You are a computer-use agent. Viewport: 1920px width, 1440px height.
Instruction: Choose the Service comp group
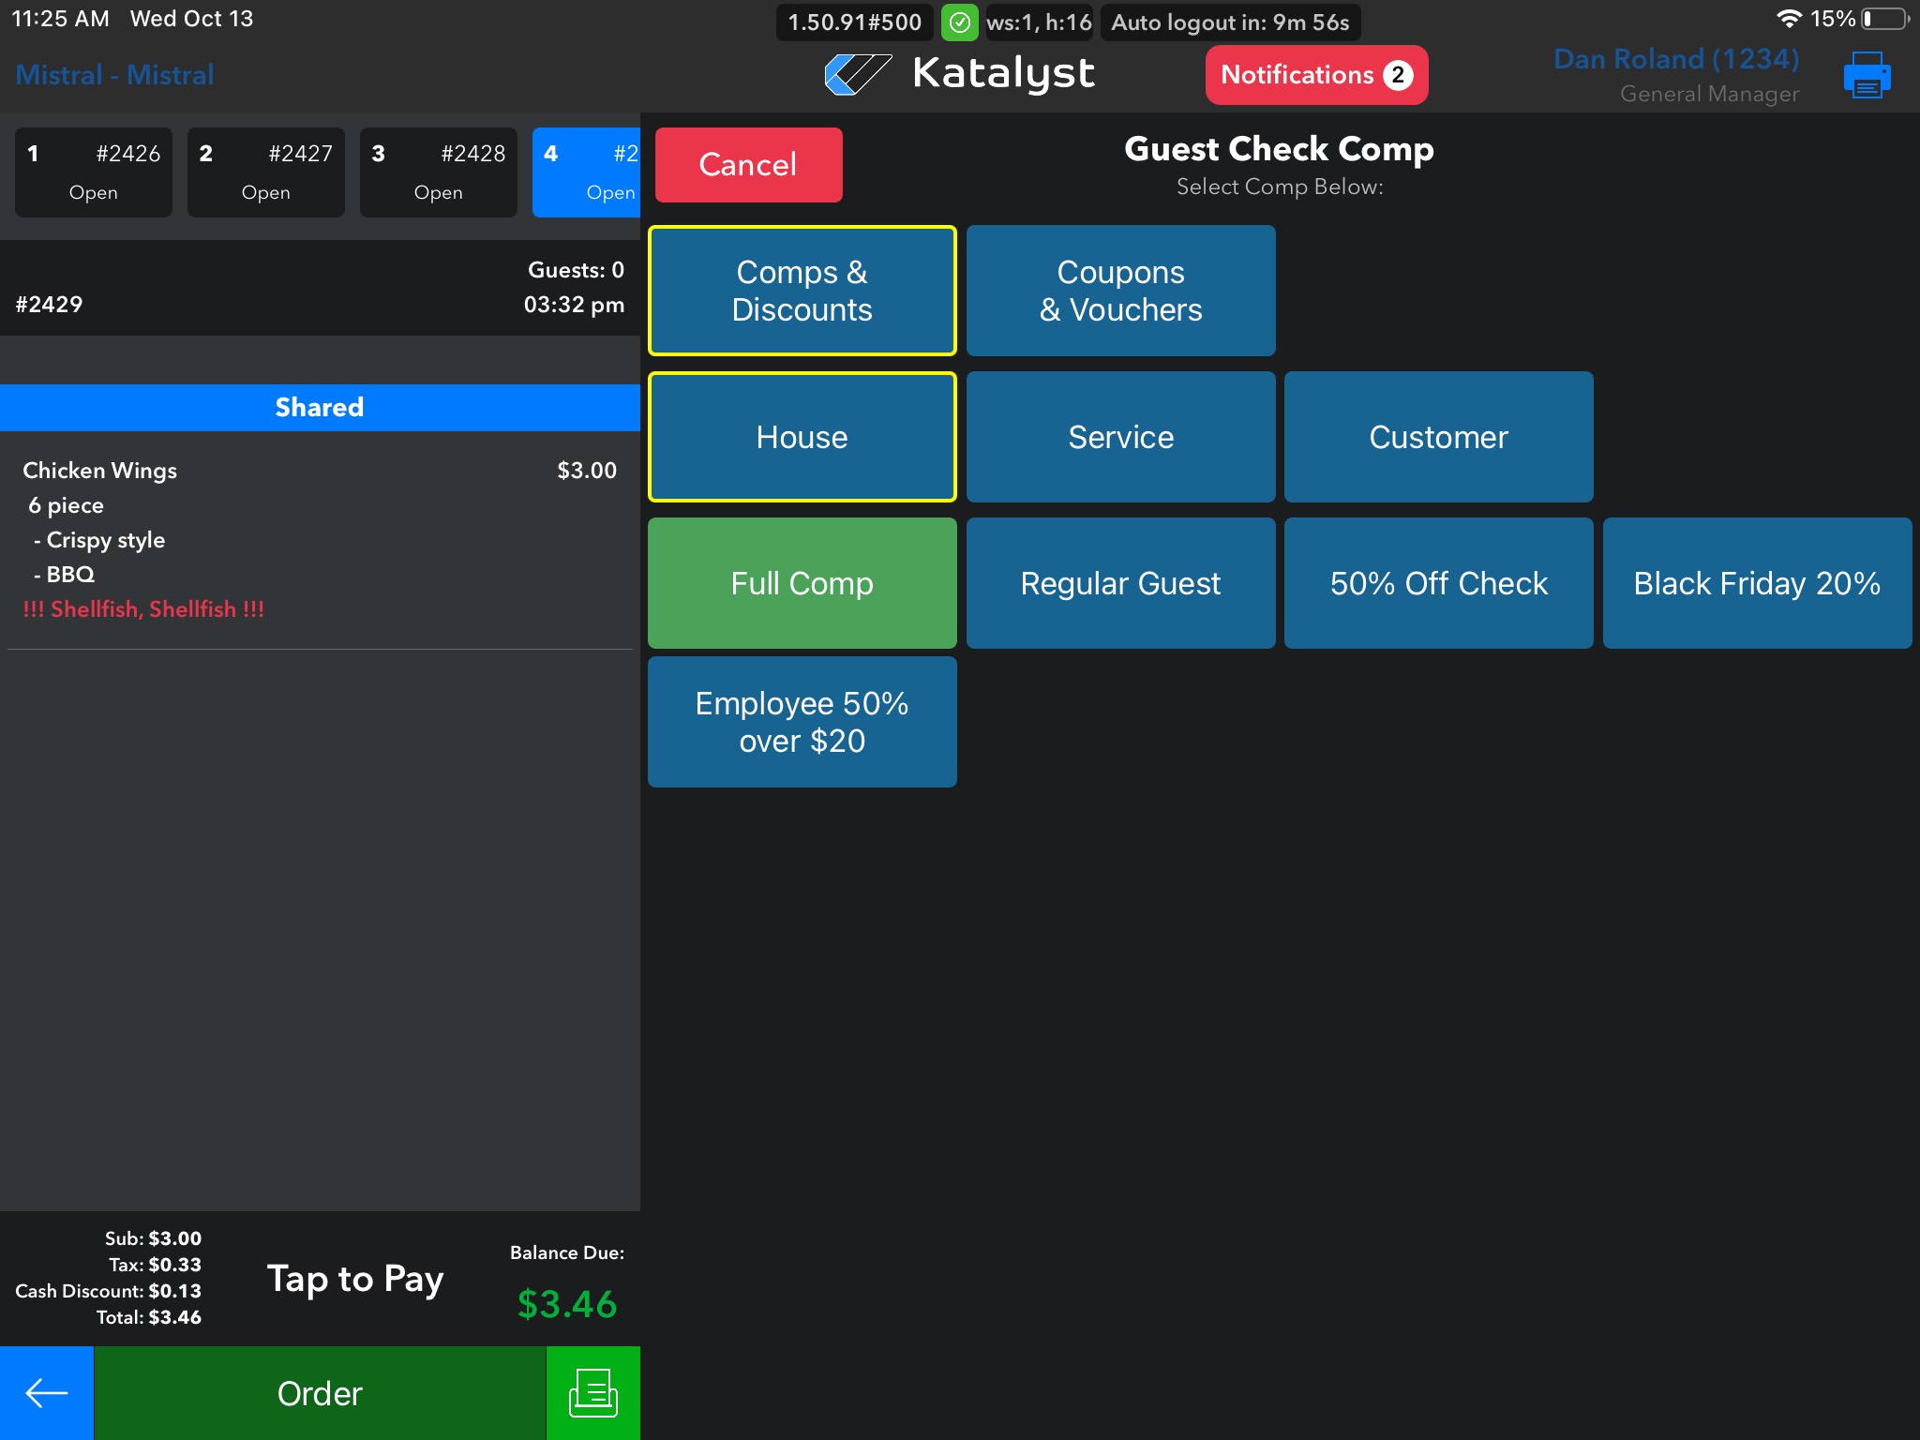coord(1120,437)
